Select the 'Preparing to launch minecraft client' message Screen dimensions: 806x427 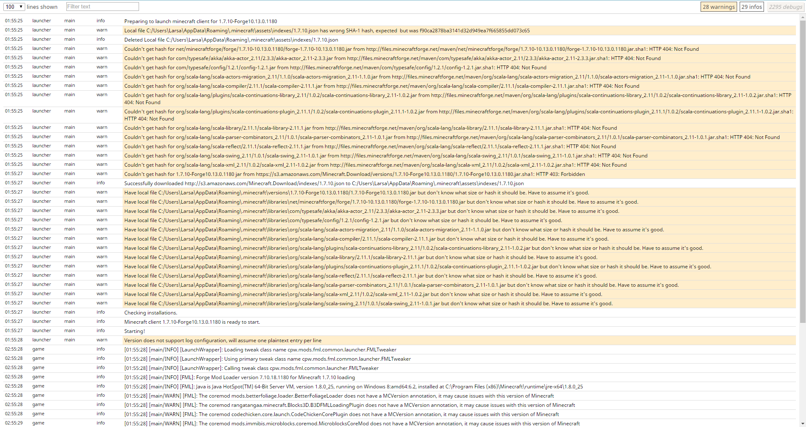click(x=201, y=21)
